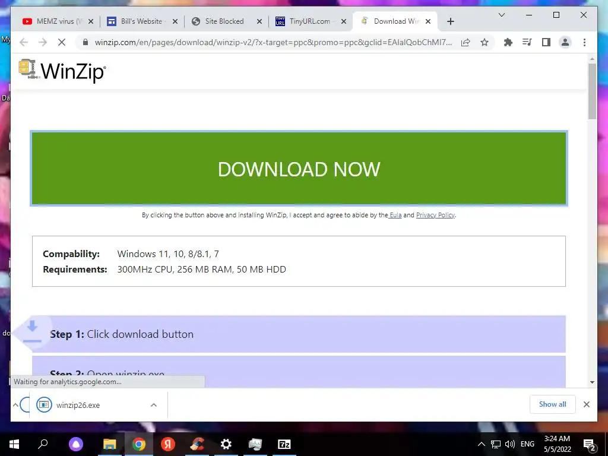Screen dimensions: 608x456
Task: Open the clock showing 3:24 AM
Action: click(557, 444)
